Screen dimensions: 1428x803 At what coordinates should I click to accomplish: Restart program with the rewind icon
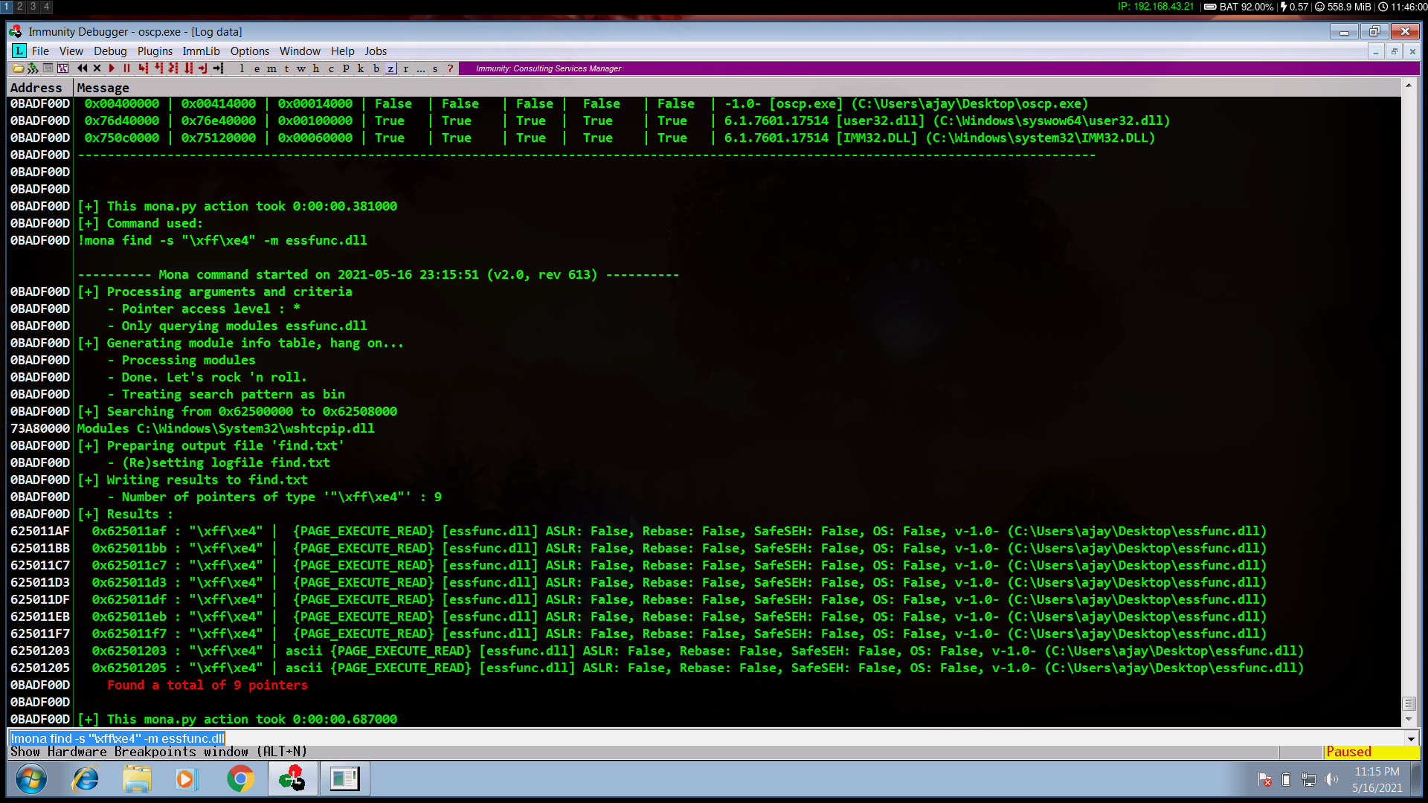(82, 68)
